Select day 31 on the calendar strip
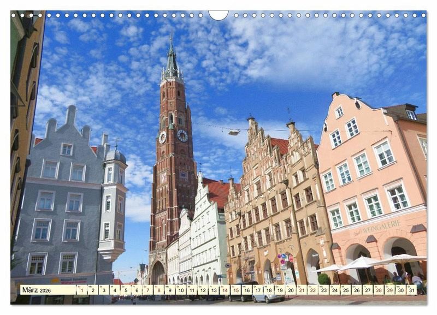This screenshot has width=437, height=315. (411, 290)
